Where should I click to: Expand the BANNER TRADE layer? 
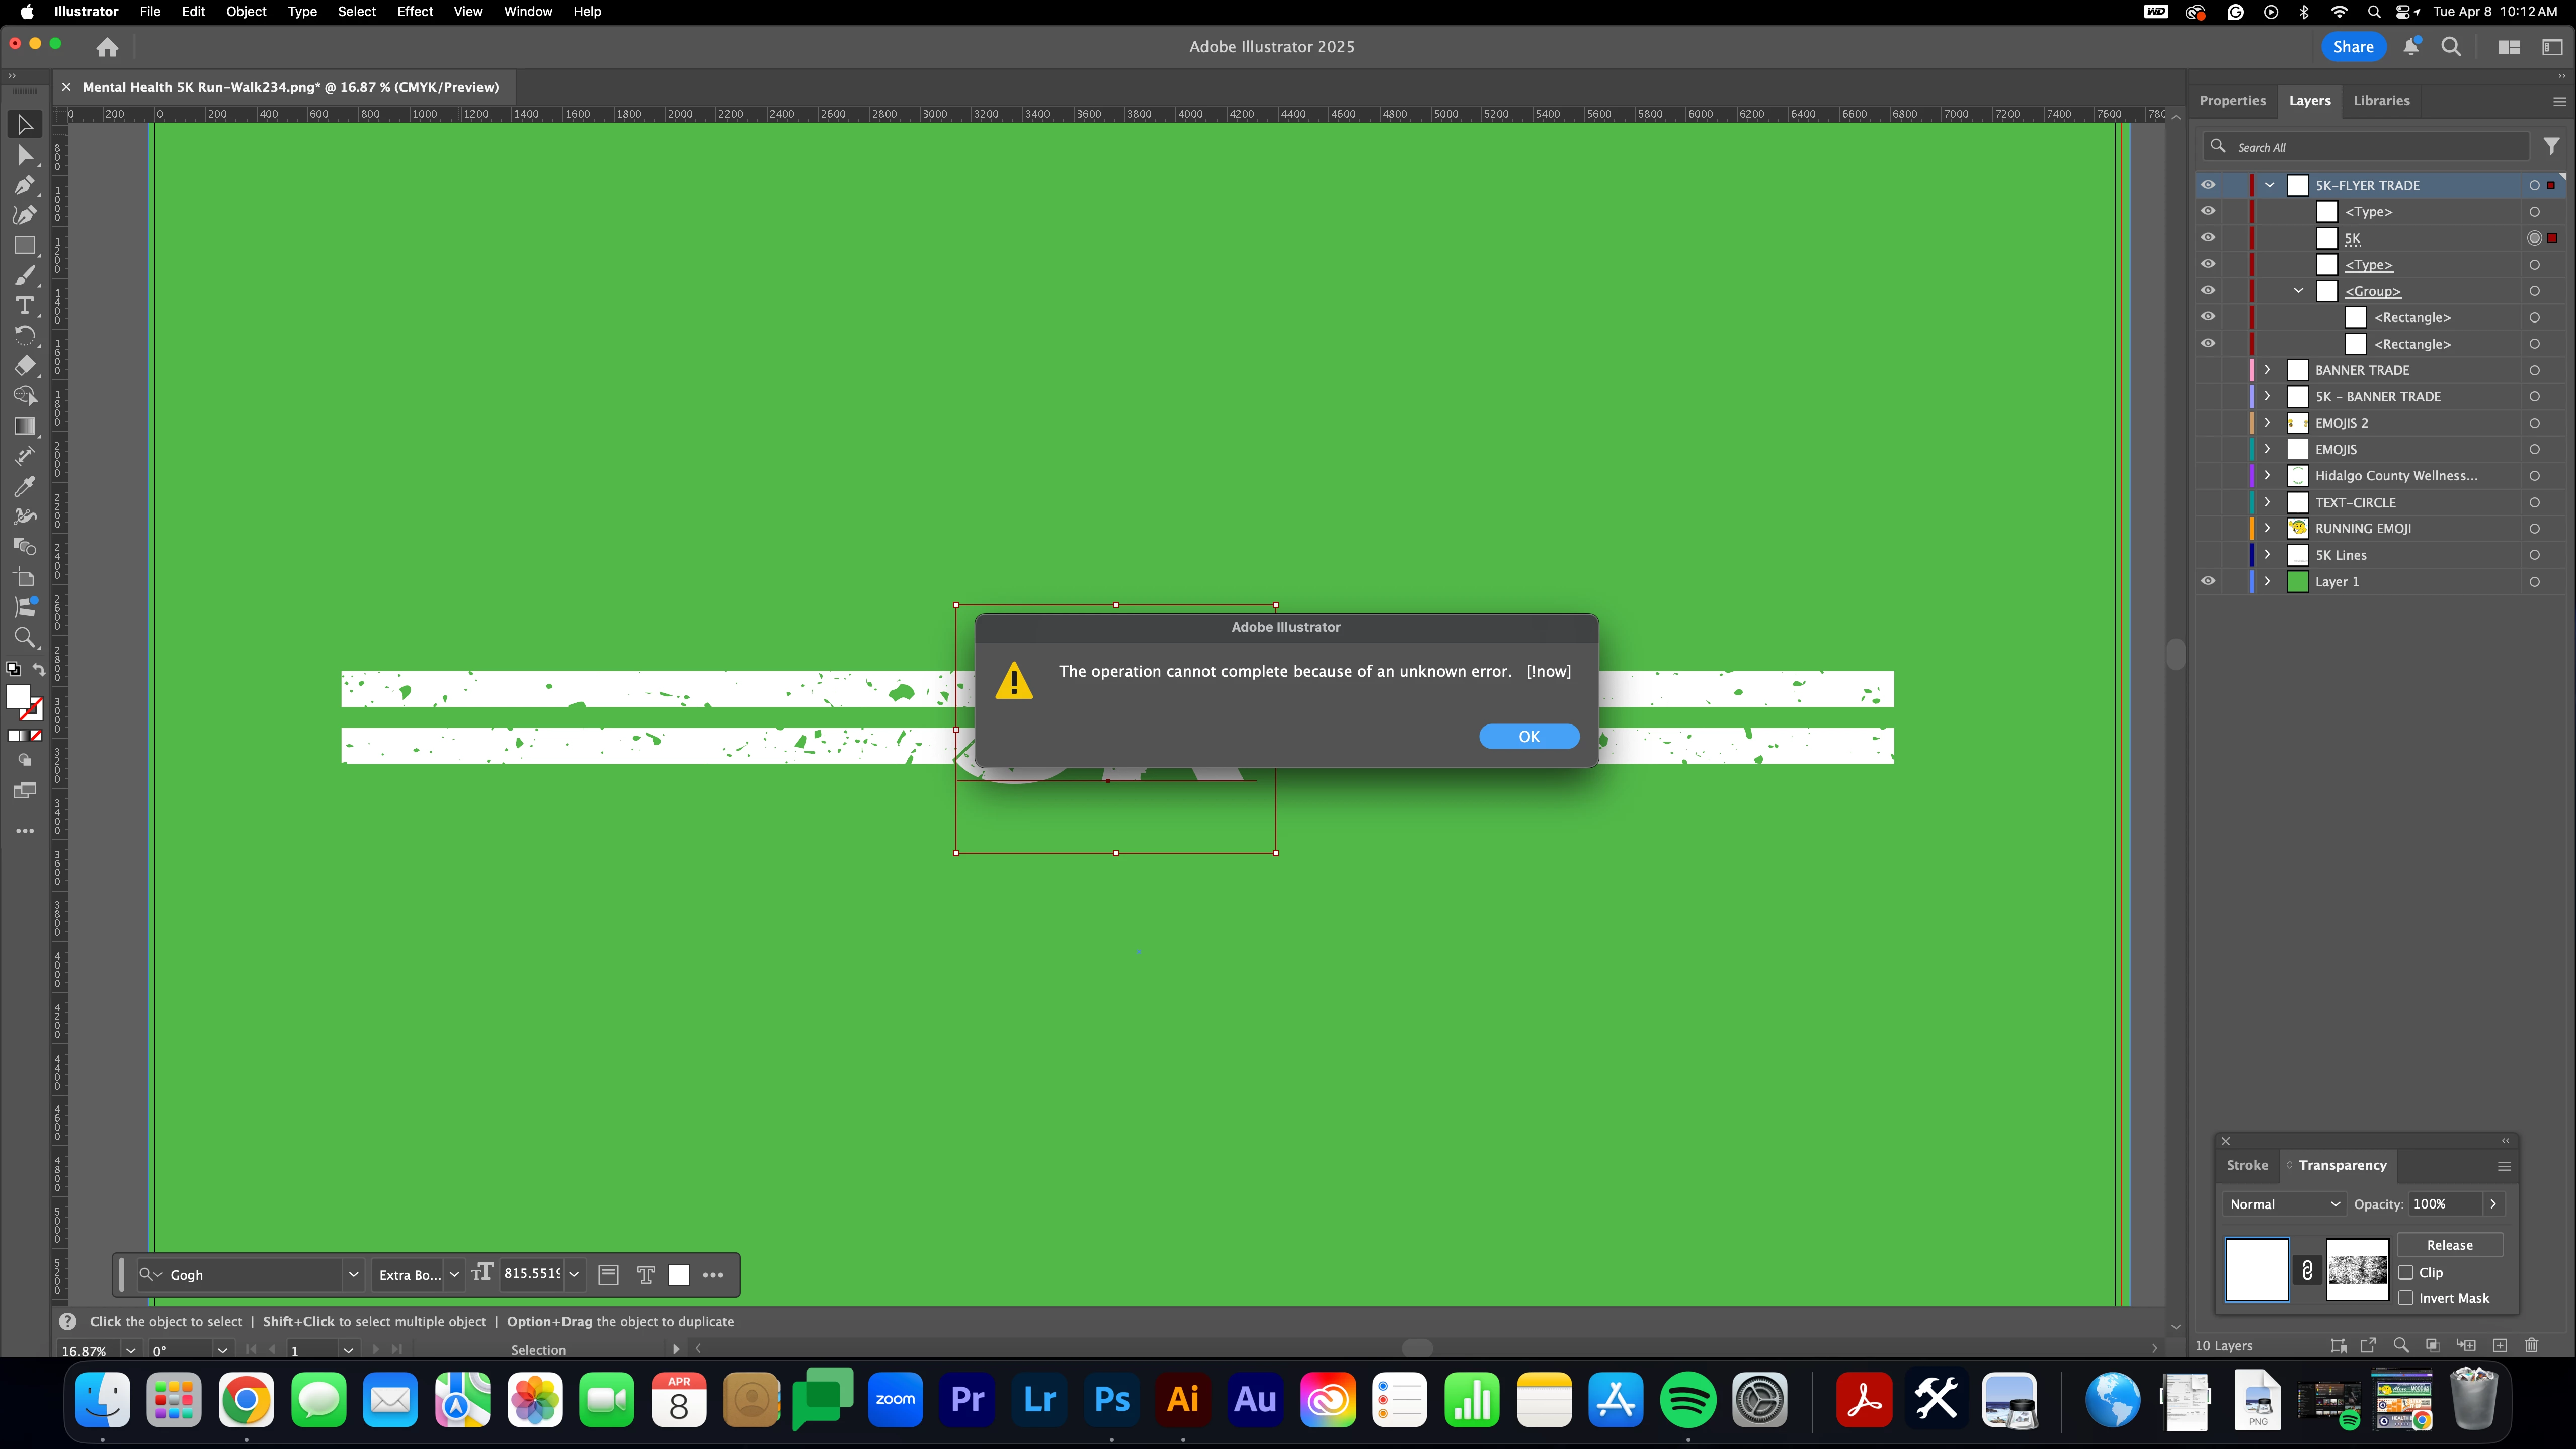tap(2267, 370)
